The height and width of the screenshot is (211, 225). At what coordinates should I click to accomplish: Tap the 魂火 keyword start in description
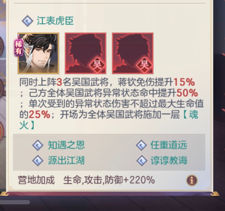191,115
